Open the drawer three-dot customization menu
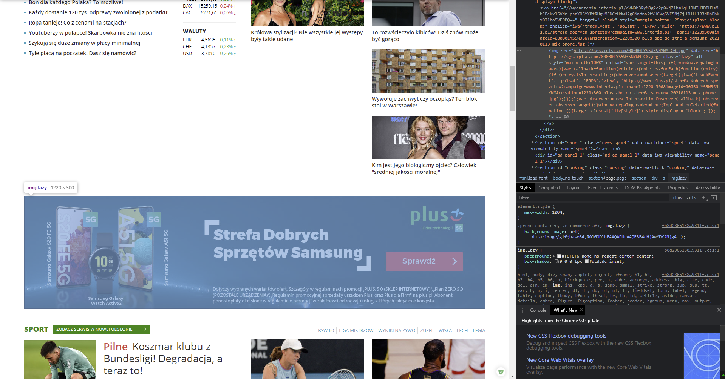Image resolution: width=725 pixels, height=379 pixels. pyautogui.click(x=522, y=310)
